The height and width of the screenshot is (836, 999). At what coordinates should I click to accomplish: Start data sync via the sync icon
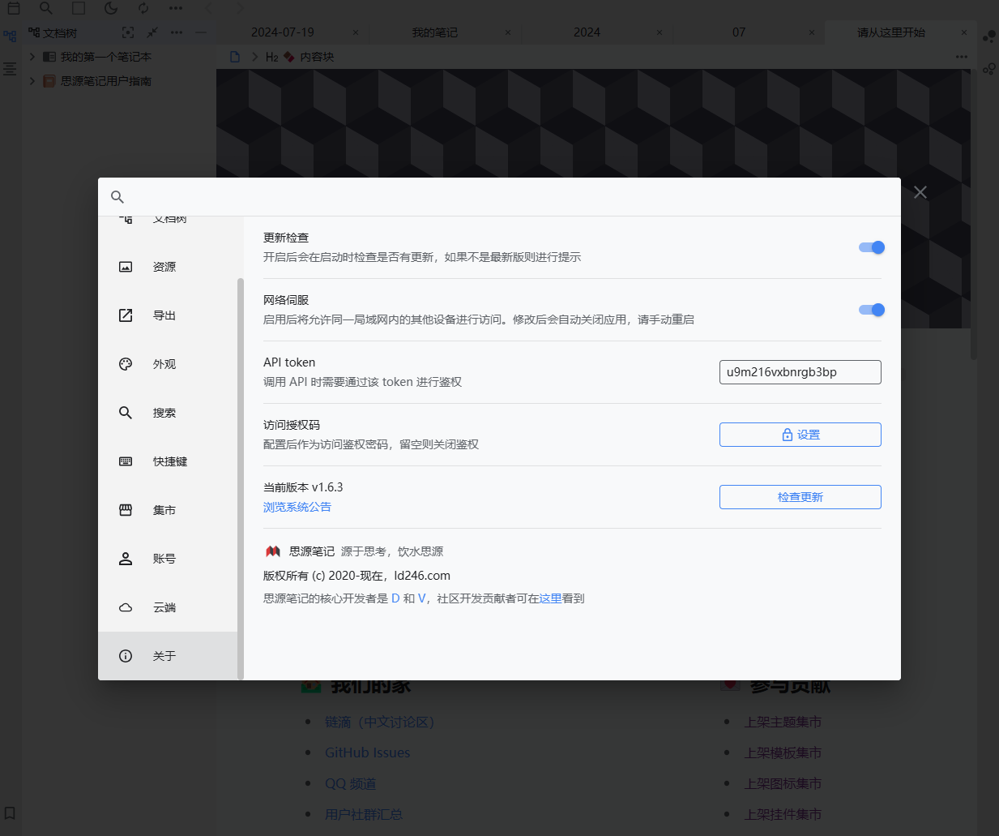click(143, 8)
